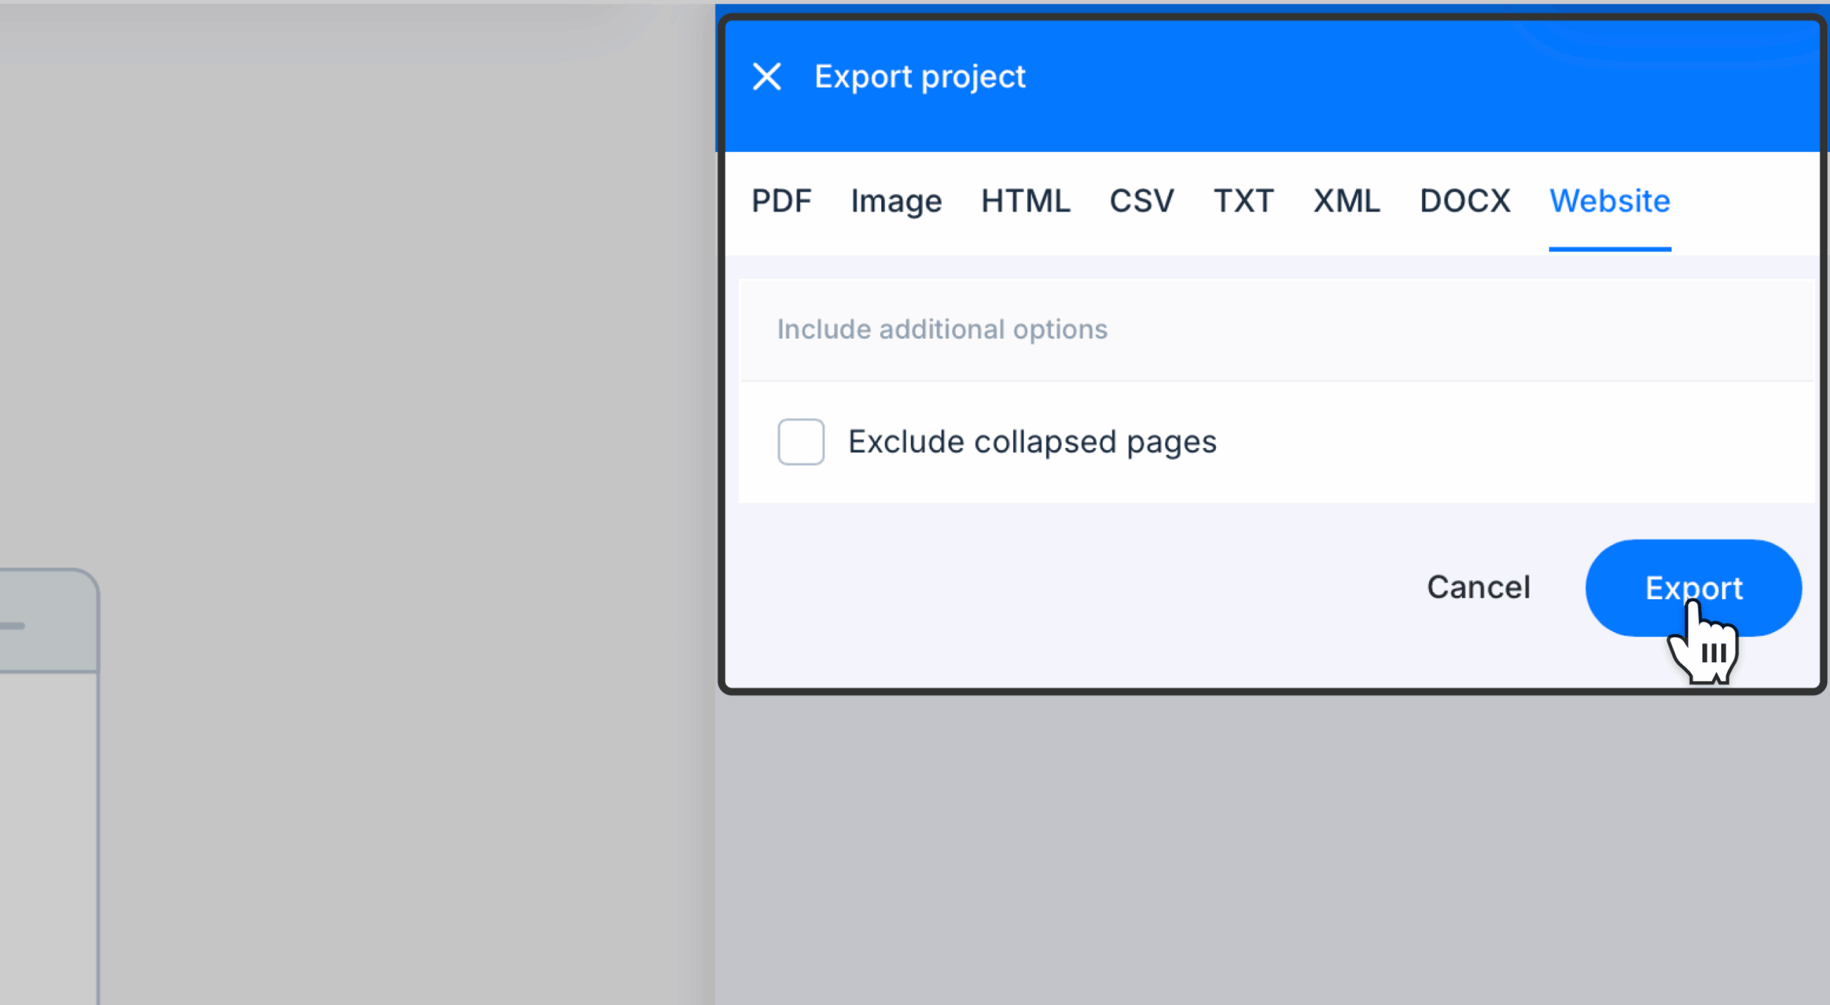Screen dimensions: 1830x1005
Task: Click the Export project title
Action: (x=920, y=76)
